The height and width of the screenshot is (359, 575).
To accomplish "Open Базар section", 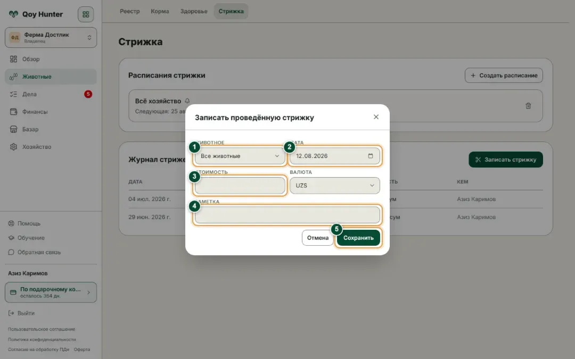I will (x=51, y=129).
